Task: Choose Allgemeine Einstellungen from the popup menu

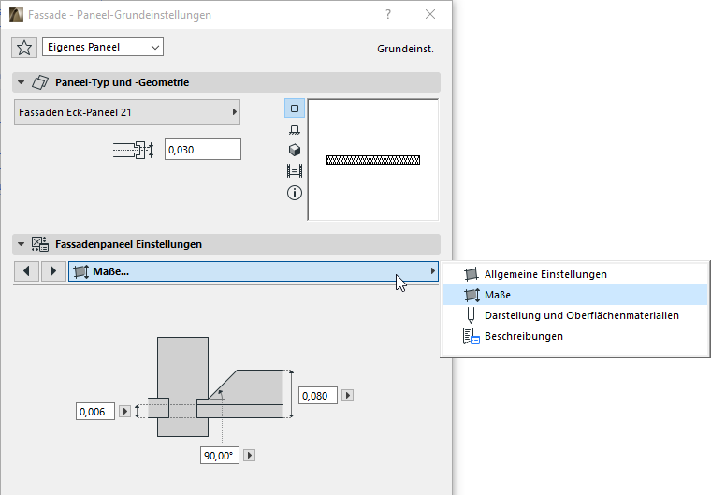Action: 575,274
